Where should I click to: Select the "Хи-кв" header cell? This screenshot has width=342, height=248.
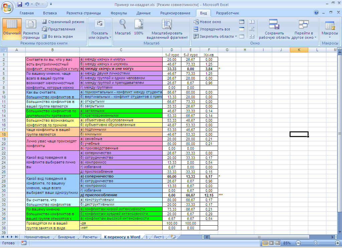pos(209,55)
